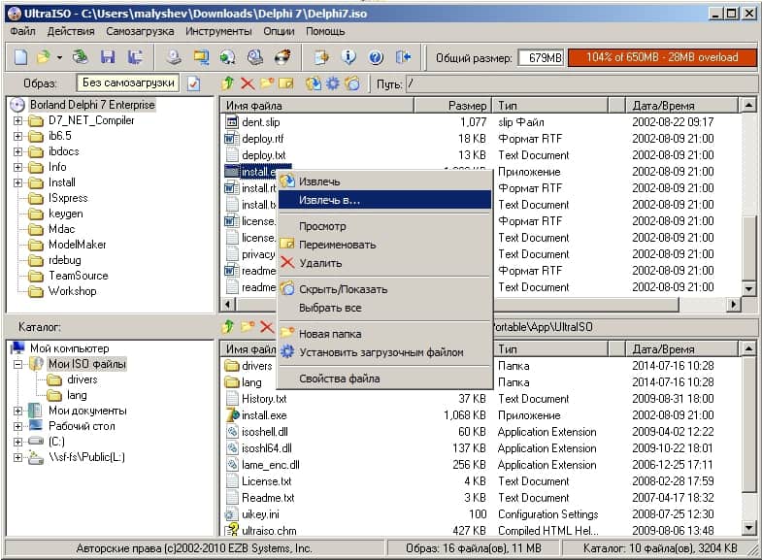Click red X in Каталог panel toolbar
762x560 pixels.
[x=267, y=327]
